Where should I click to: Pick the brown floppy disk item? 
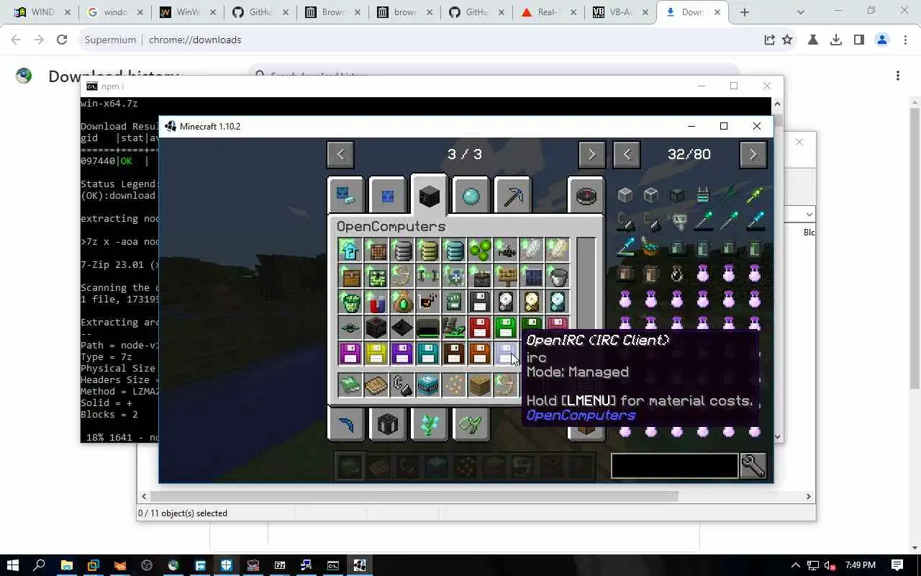[x=453, y=354]
